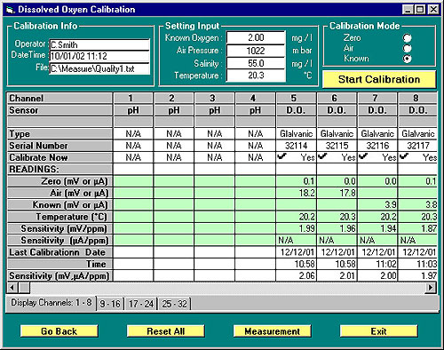
Task: Click the Operator input field
Action: coord(99,44)
